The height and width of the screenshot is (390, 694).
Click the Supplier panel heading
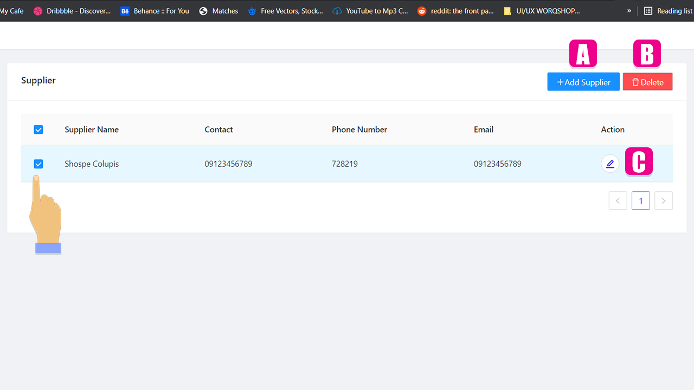pyautogui.click(x=38, y=80)
